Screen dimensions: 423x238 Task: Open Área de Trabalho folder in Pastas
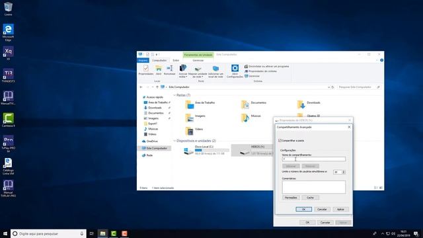tap(200, 104)
